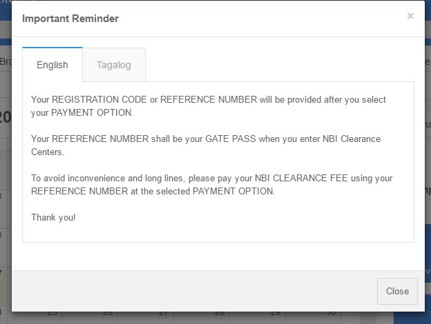This screenshot has height=324, width=431.
Task: Dismiss reminder with the X icon
Action: 410,16
